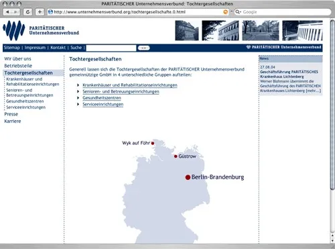Click the orange RSS/snapback icon in address bar
This screenshot has height=249, width=335.
point(226,12)
